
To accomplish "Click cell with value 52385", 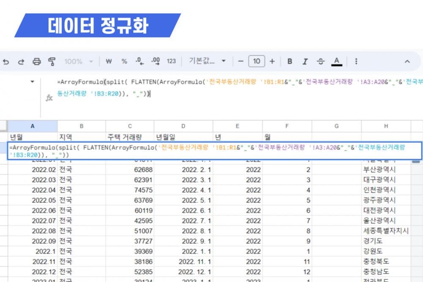I will 130,272.
